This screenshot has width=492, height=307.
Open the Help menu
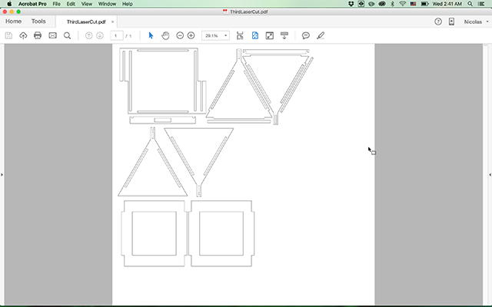point(127,4)
